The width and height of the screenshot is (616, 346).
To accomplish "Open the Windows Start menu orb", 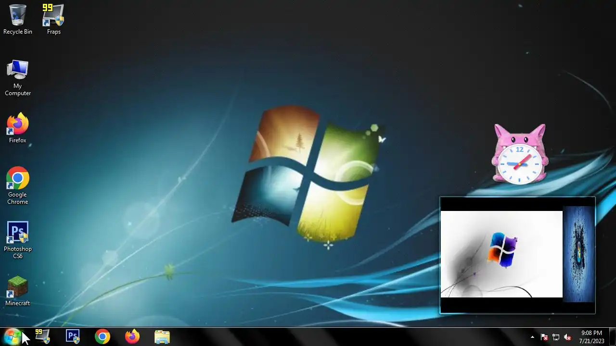I will pyautogui.click(x=13, y=336).
